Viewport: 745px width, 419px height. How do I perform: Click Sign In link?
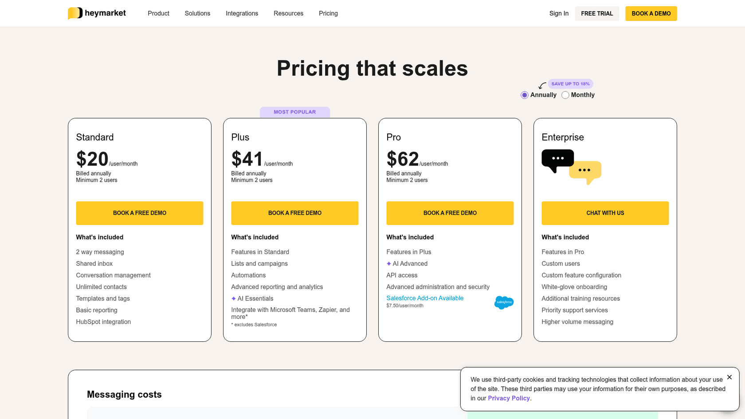coord(559,13)
